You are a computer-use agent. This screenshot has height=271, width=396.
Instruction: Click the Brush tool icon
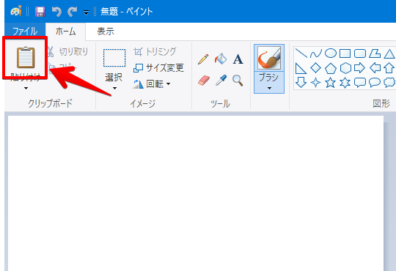click(269, 58)
